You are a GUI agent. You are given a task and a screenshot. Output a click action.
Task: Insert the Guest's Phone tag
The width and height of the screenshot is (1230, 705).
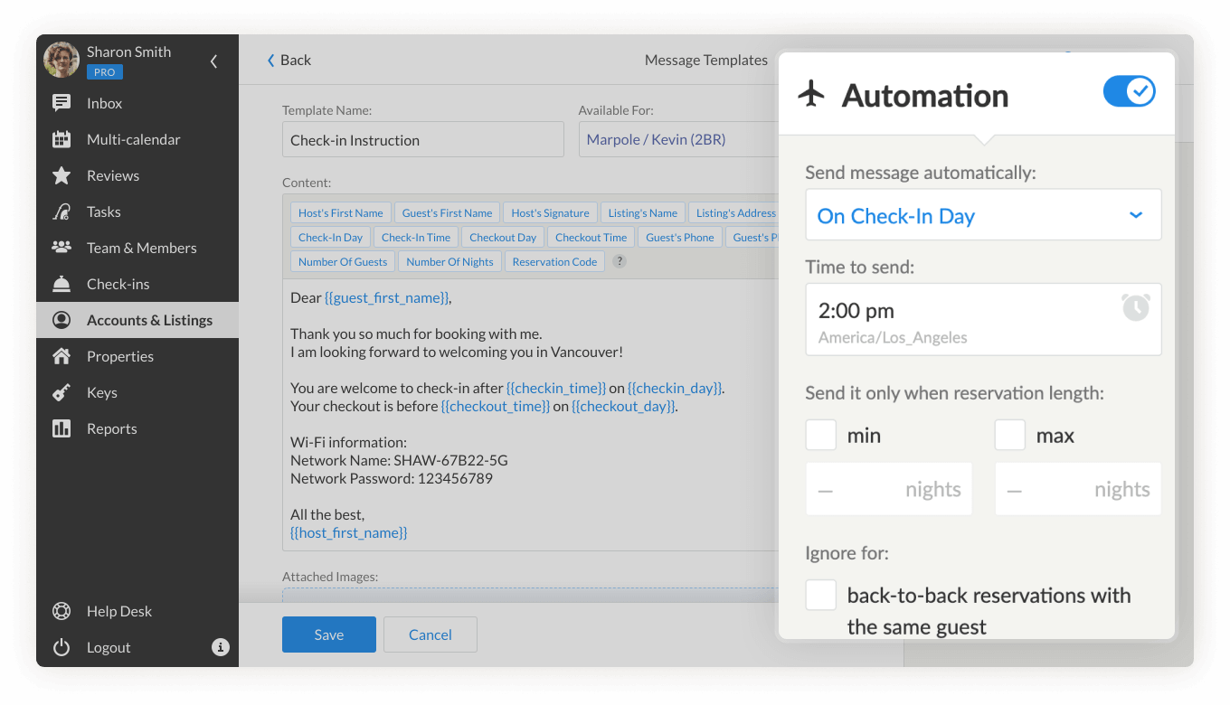point(680,238)
